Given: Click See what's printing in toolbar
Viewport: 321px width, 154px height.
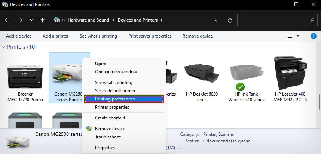Looking at the screenshot, I should [x=98, y=36].
